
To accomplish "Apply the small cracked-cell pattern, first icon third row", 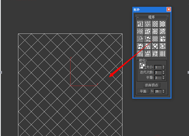I will click(x=140, y=39).
